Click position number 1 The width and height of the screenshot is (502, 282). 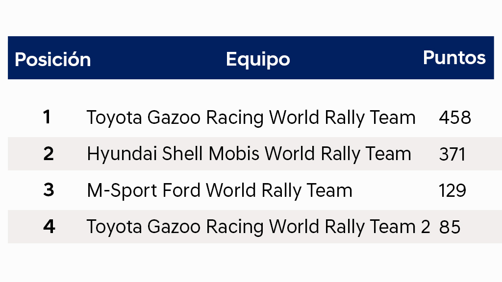click(47, 117)
